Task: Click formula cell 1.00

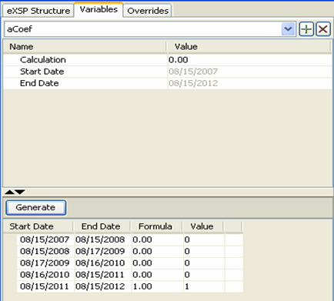Action: 158,286
